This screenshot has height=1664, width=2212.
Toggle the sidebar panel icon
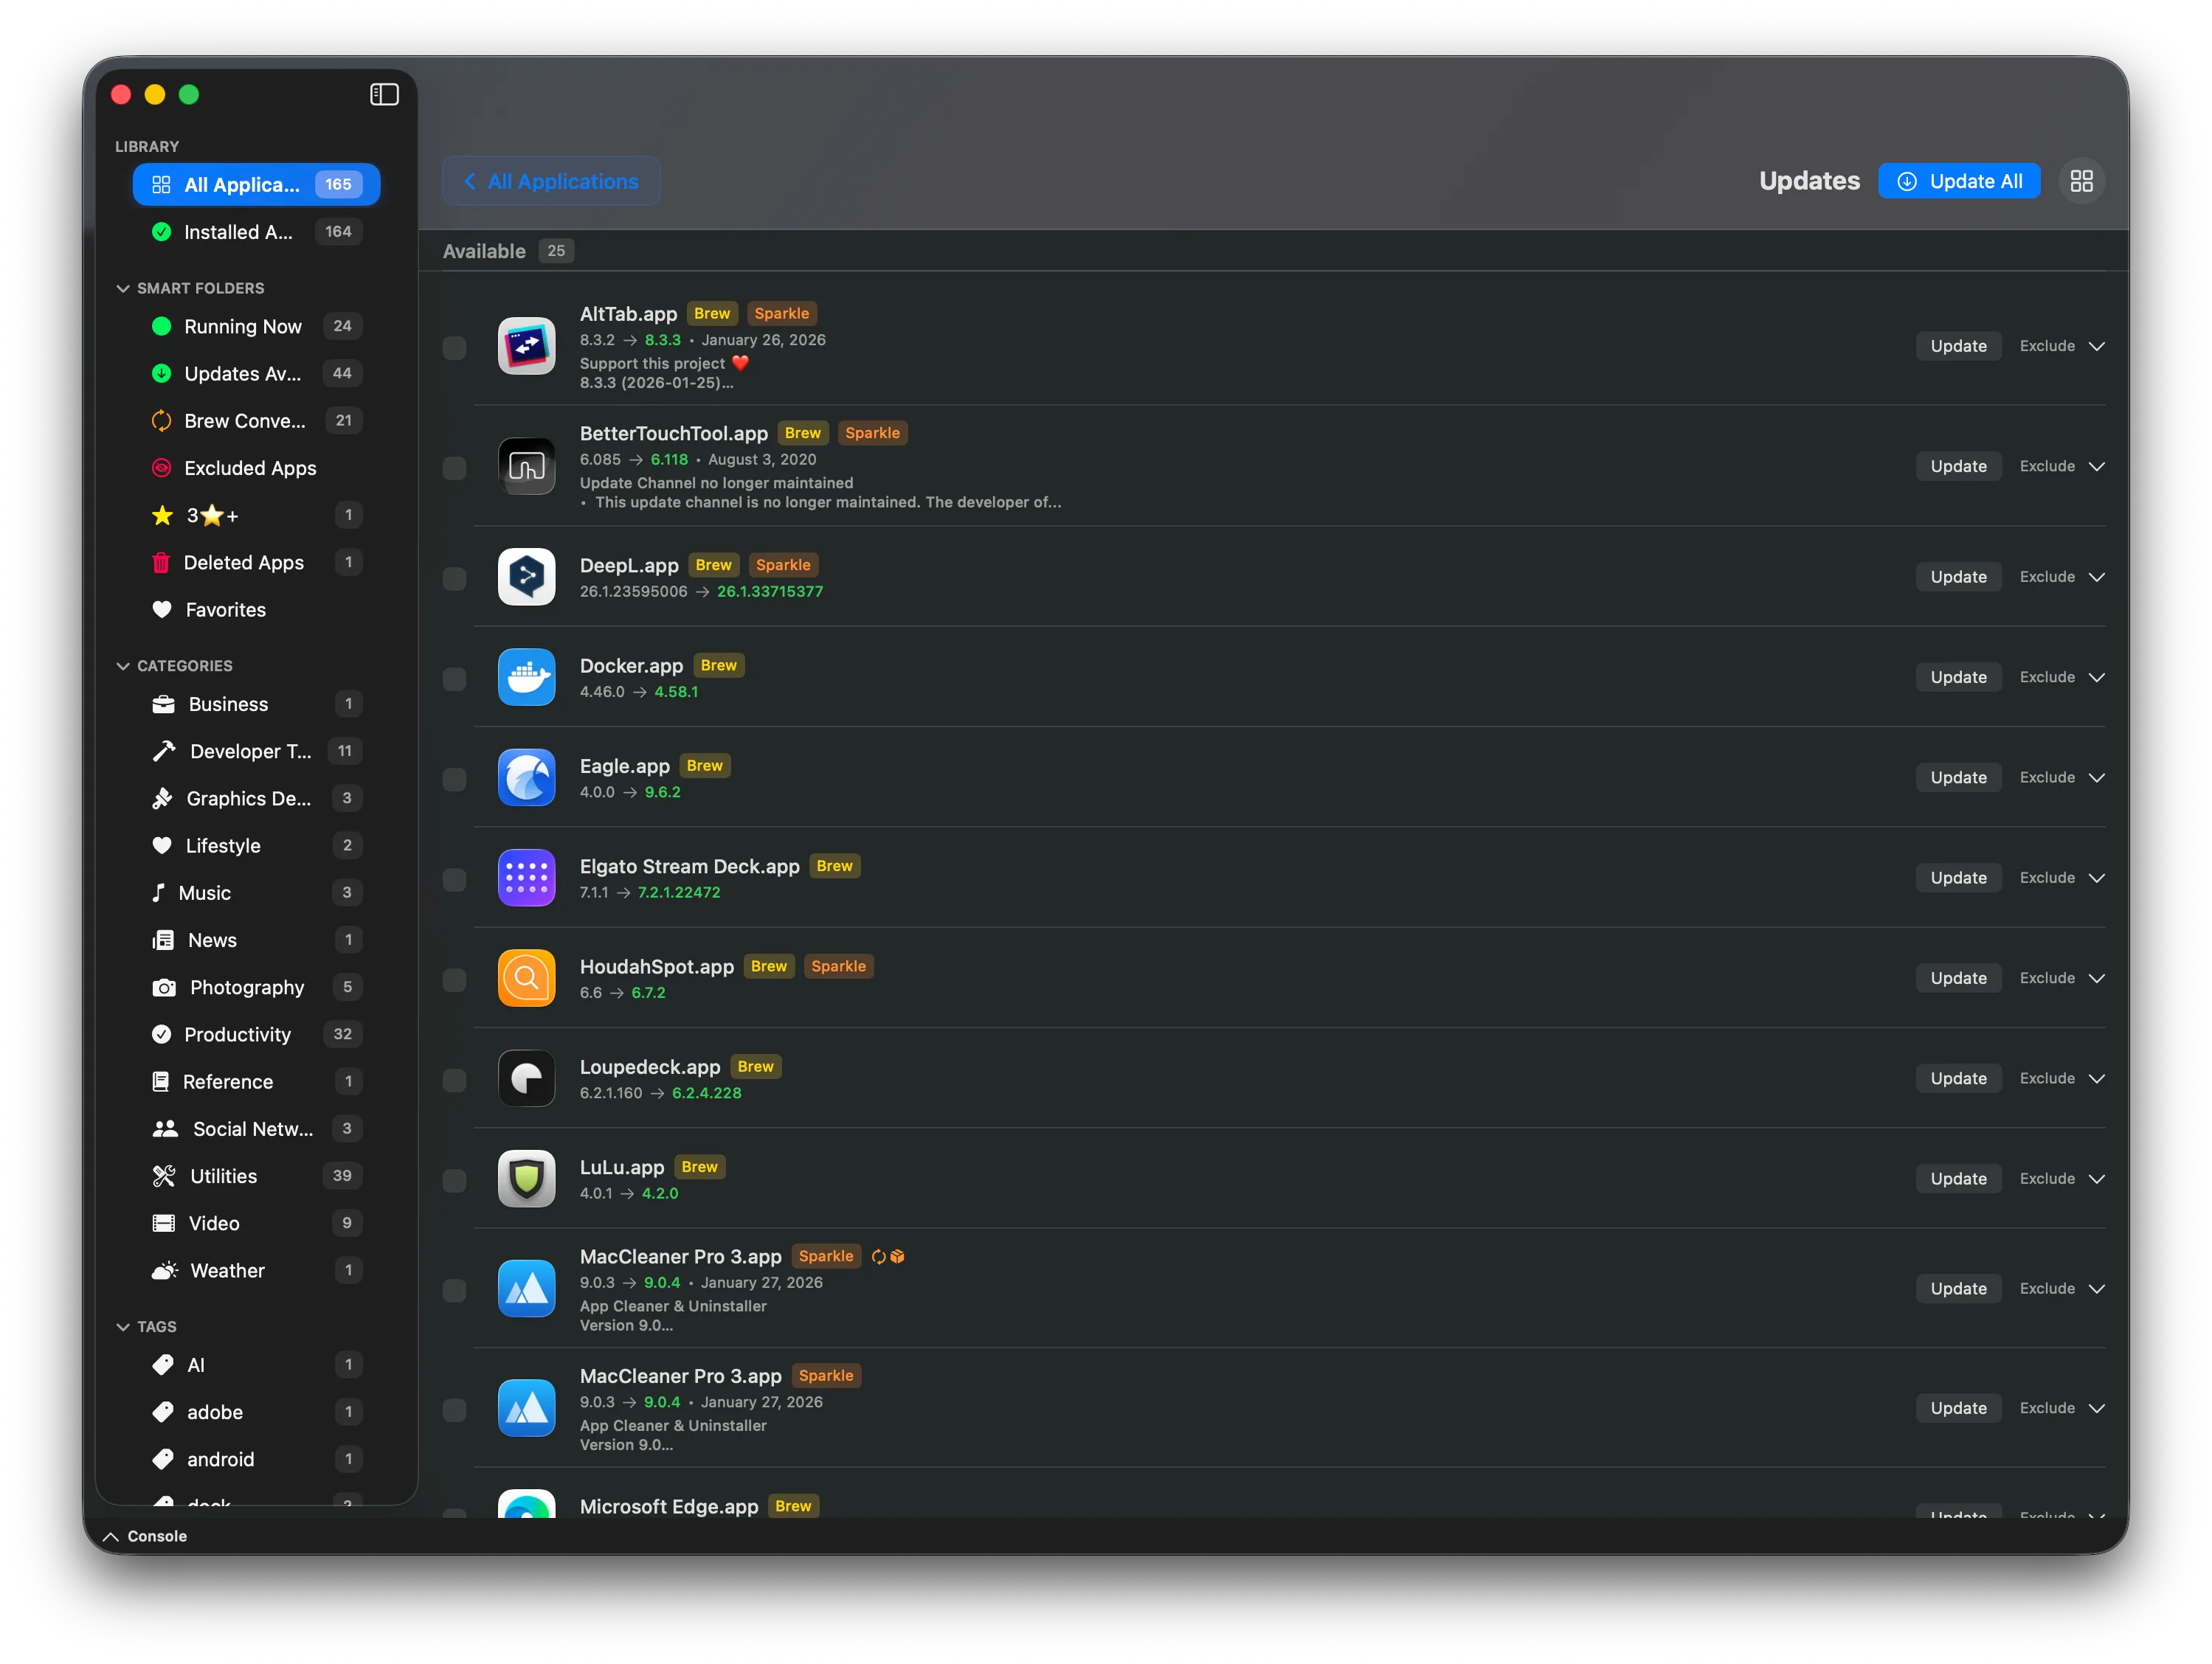384,95
